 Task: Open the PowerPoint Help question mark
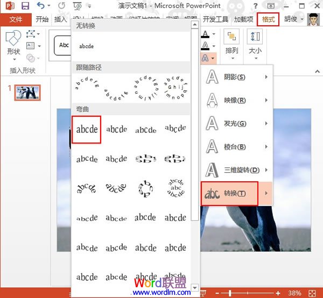(x=255, y=6)
